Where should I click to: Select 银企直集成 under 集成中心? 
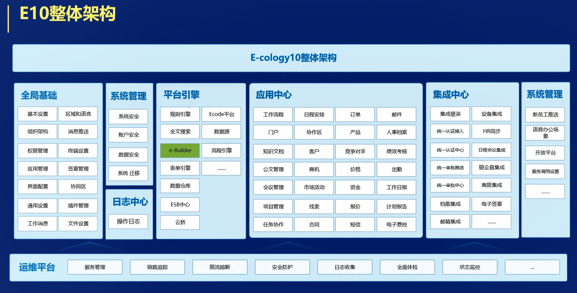pos(492,167)
